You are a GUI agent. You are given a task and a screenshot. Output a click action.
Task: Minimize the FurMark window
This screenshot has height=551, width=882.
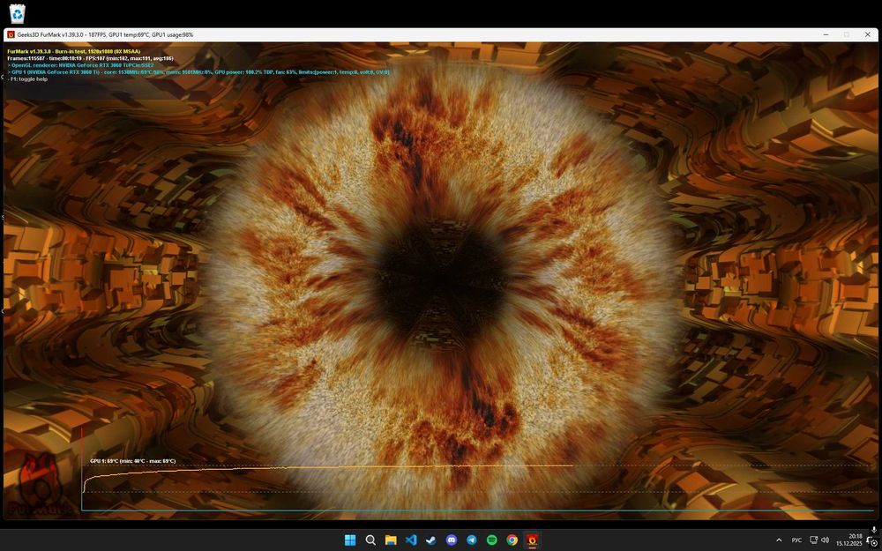tap(826, 35)
